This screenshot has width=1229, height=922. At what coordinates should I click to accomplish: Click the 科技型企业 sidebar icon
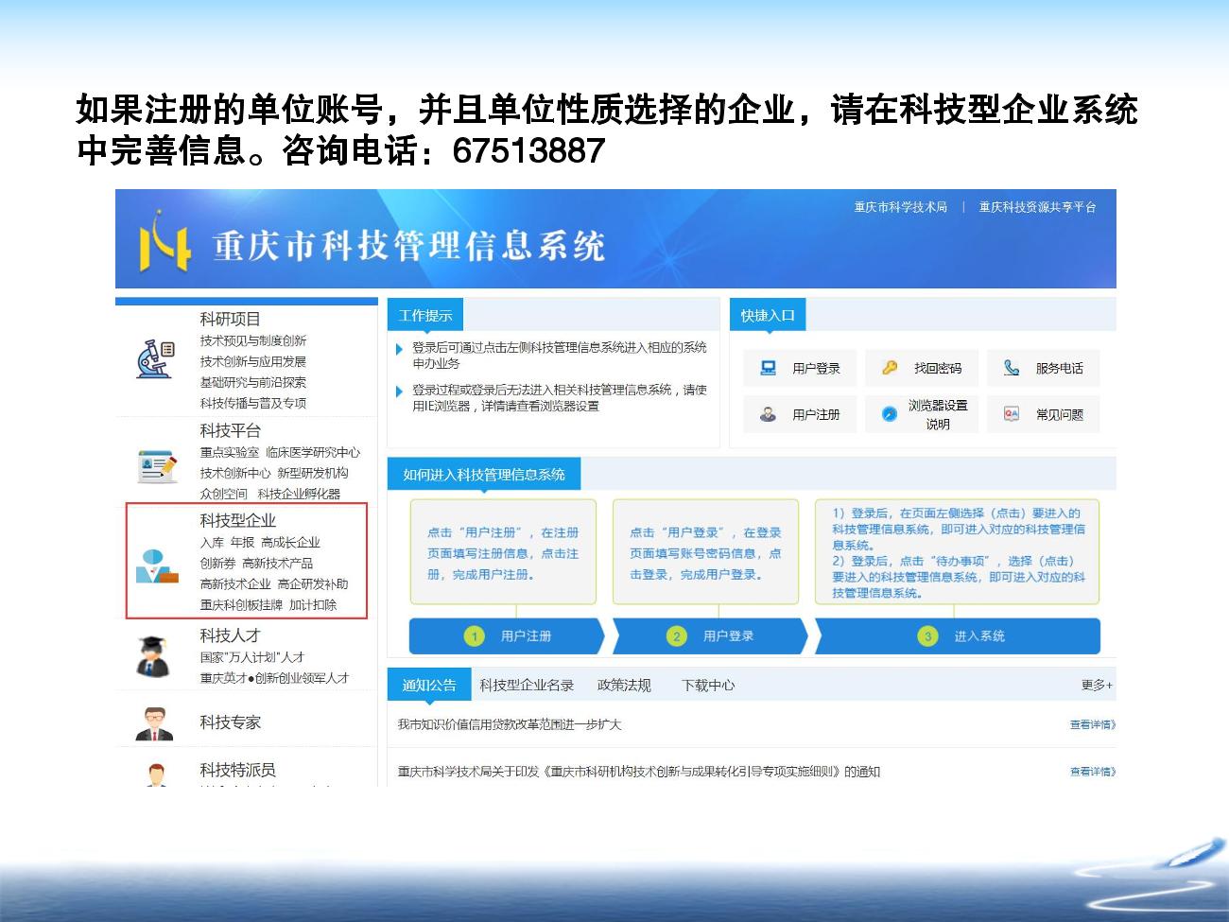[156, 565]
